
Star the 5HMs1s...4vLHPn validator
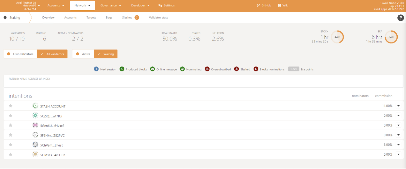tap(11, 155)
